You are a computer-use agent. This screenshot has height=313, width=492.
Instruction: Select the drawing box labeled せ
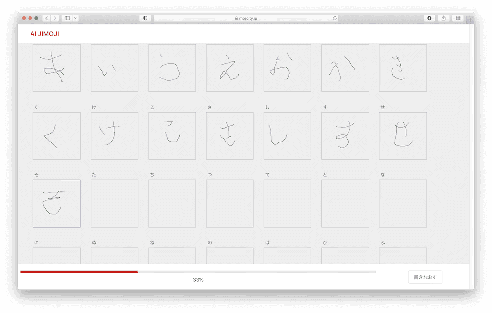(x=403, y=136)
